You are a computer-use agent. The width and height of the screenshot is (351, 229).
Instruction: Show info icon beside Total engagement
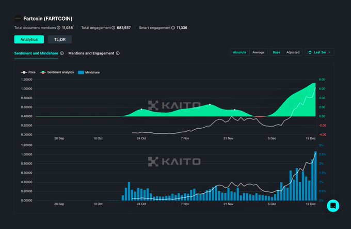pyautogui.click(x=113, y=28)
